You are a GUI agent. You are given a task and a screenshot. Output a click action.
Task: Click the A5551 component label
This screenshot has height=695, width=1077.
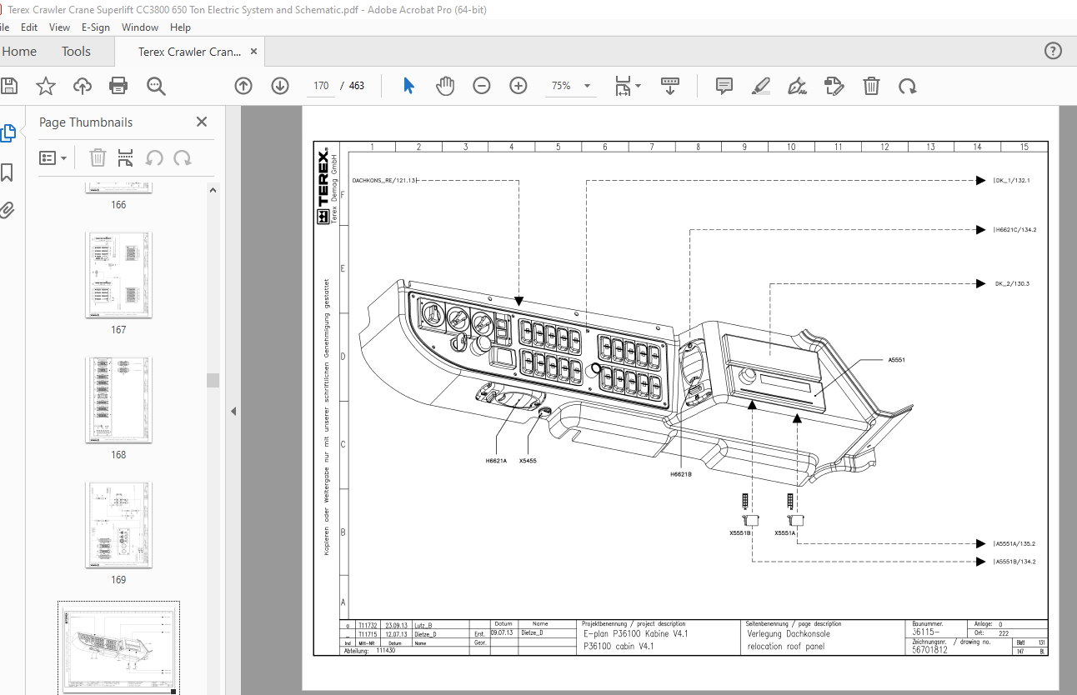(896, 360)
